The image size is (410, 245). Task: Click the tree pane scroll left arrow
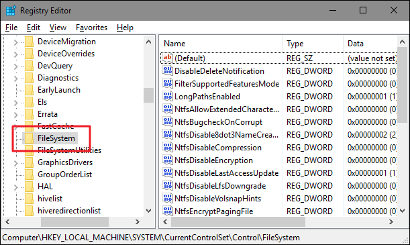[x=7, y=222]
